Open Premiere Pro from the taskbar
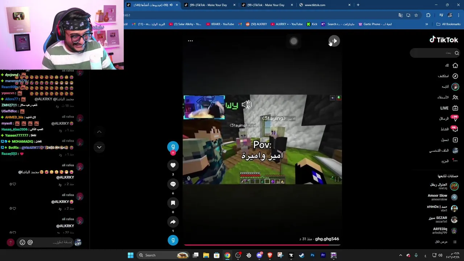This screenshot has height=261, width=464. 323,255
